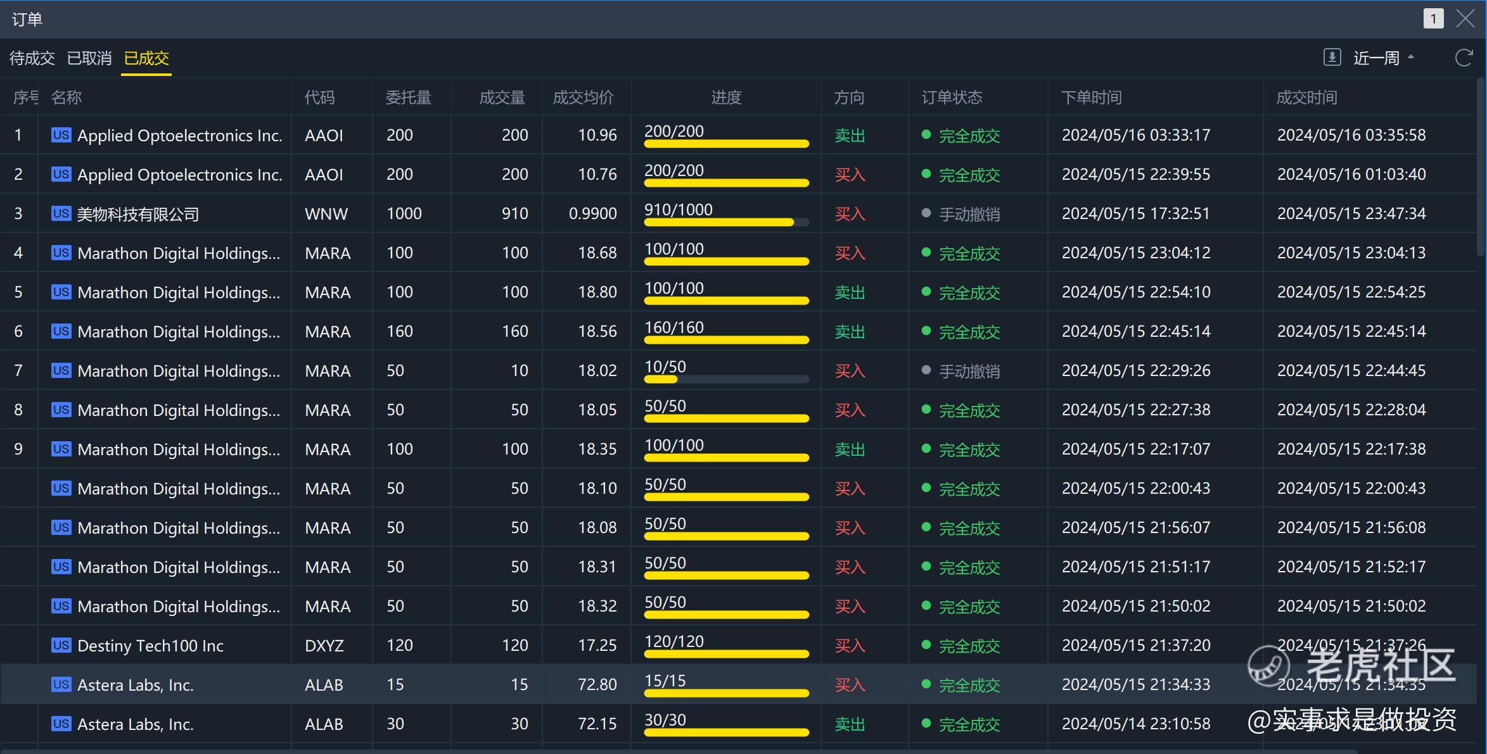Click the US icon on the ALAB 72.80 row

pyautogui.click(x=61, y=684)
